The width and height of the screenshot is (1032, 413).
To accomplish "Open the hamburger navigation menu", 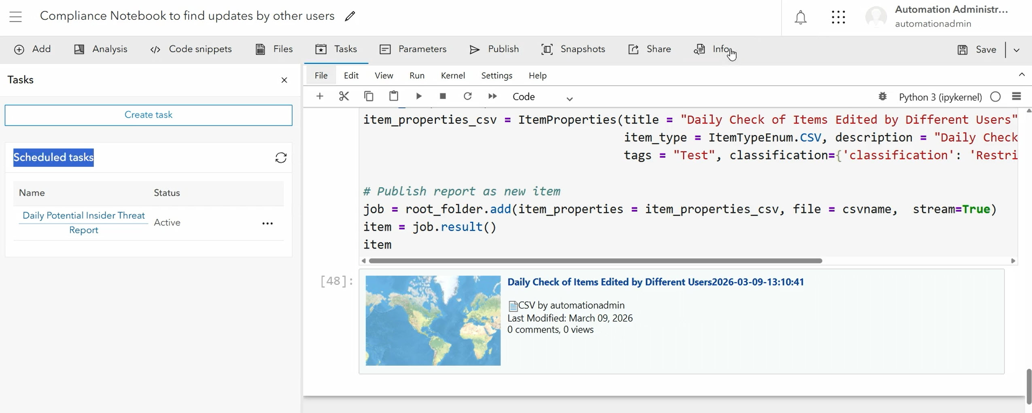I will coord(15,17).
